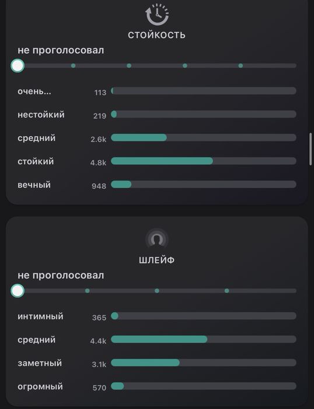Click the стойкий bar with 4.8k votes

(204, 161)
